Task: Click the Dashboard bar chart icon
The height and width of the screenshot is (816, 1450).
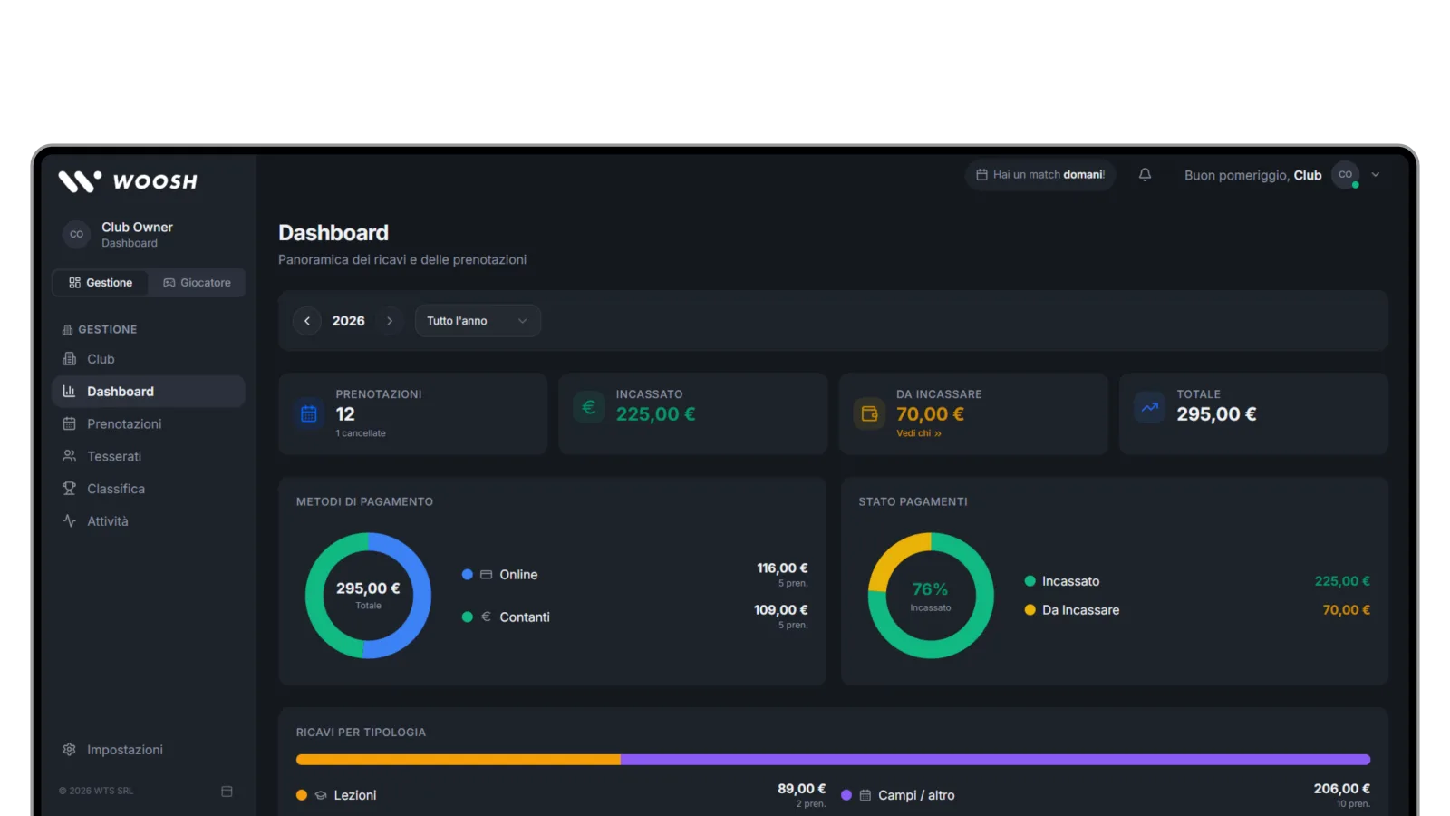Action: click(x=69, y=392)
